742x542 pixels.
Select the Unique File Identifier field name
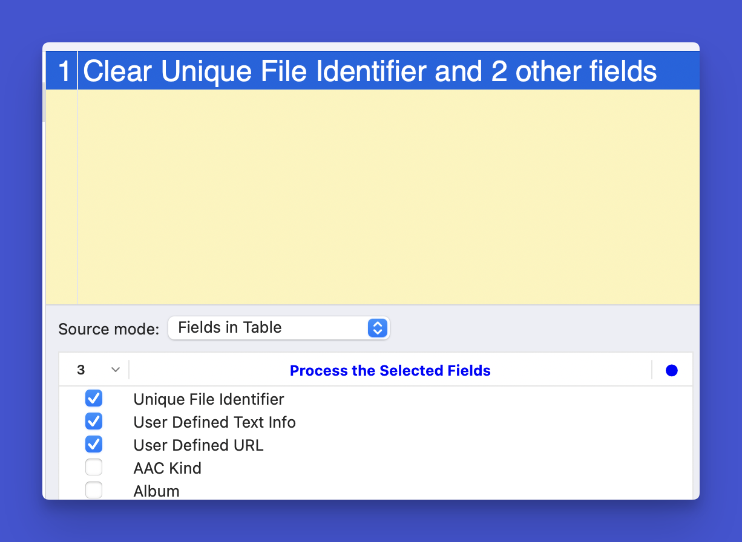209,399
